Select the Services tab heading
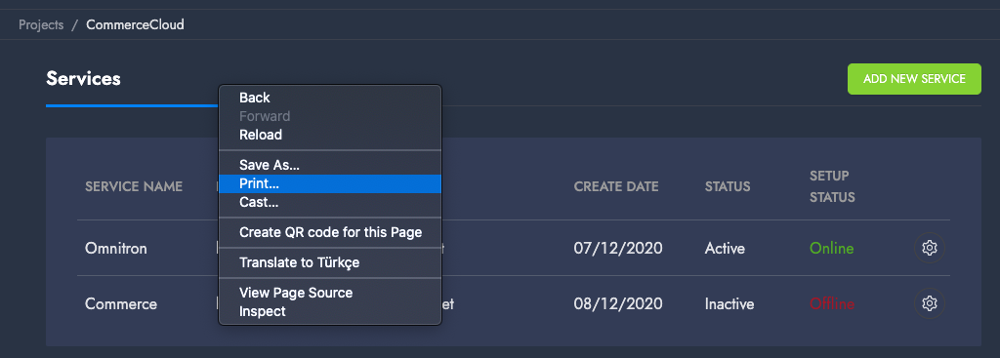 tap(83, 78)
